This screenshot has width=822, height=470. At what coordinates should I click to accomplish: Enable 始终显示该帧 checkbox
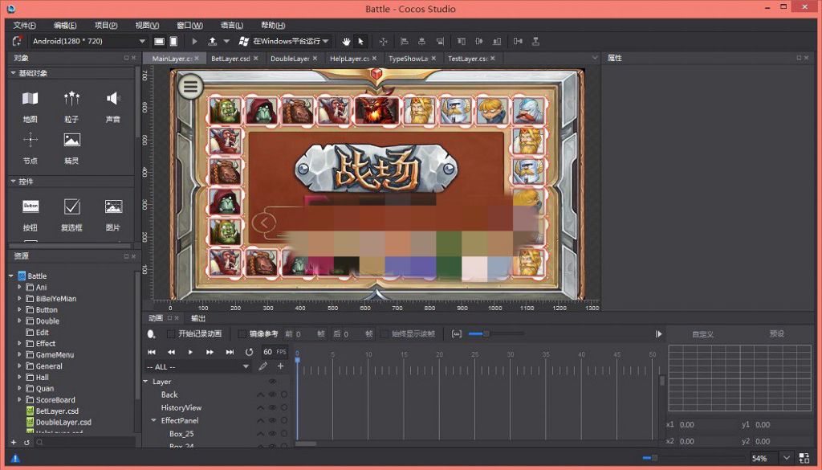[385, 333]
